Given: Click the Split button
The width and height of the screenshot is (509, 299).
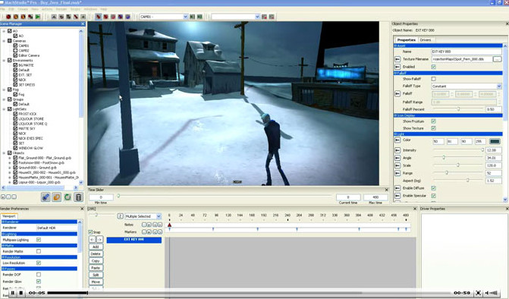Looking at the screenshot, I should coord(96,275).
